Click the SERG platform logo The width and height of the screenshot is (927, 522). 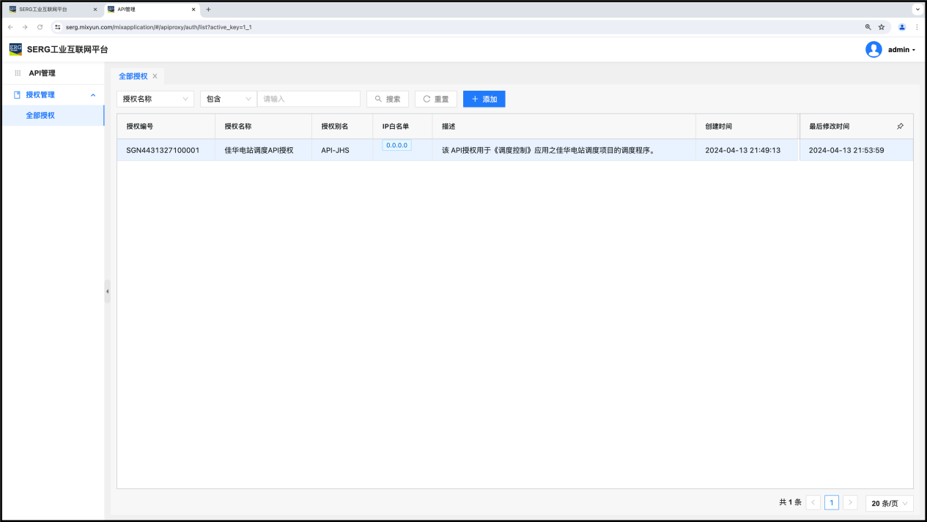click(15, 49)
